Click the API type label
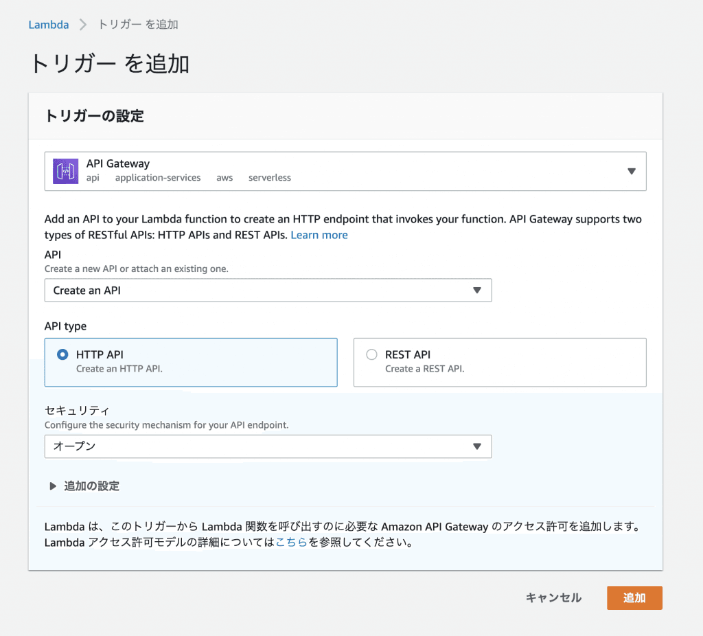The width and height of the screenshot is (703, 636). 65,326
